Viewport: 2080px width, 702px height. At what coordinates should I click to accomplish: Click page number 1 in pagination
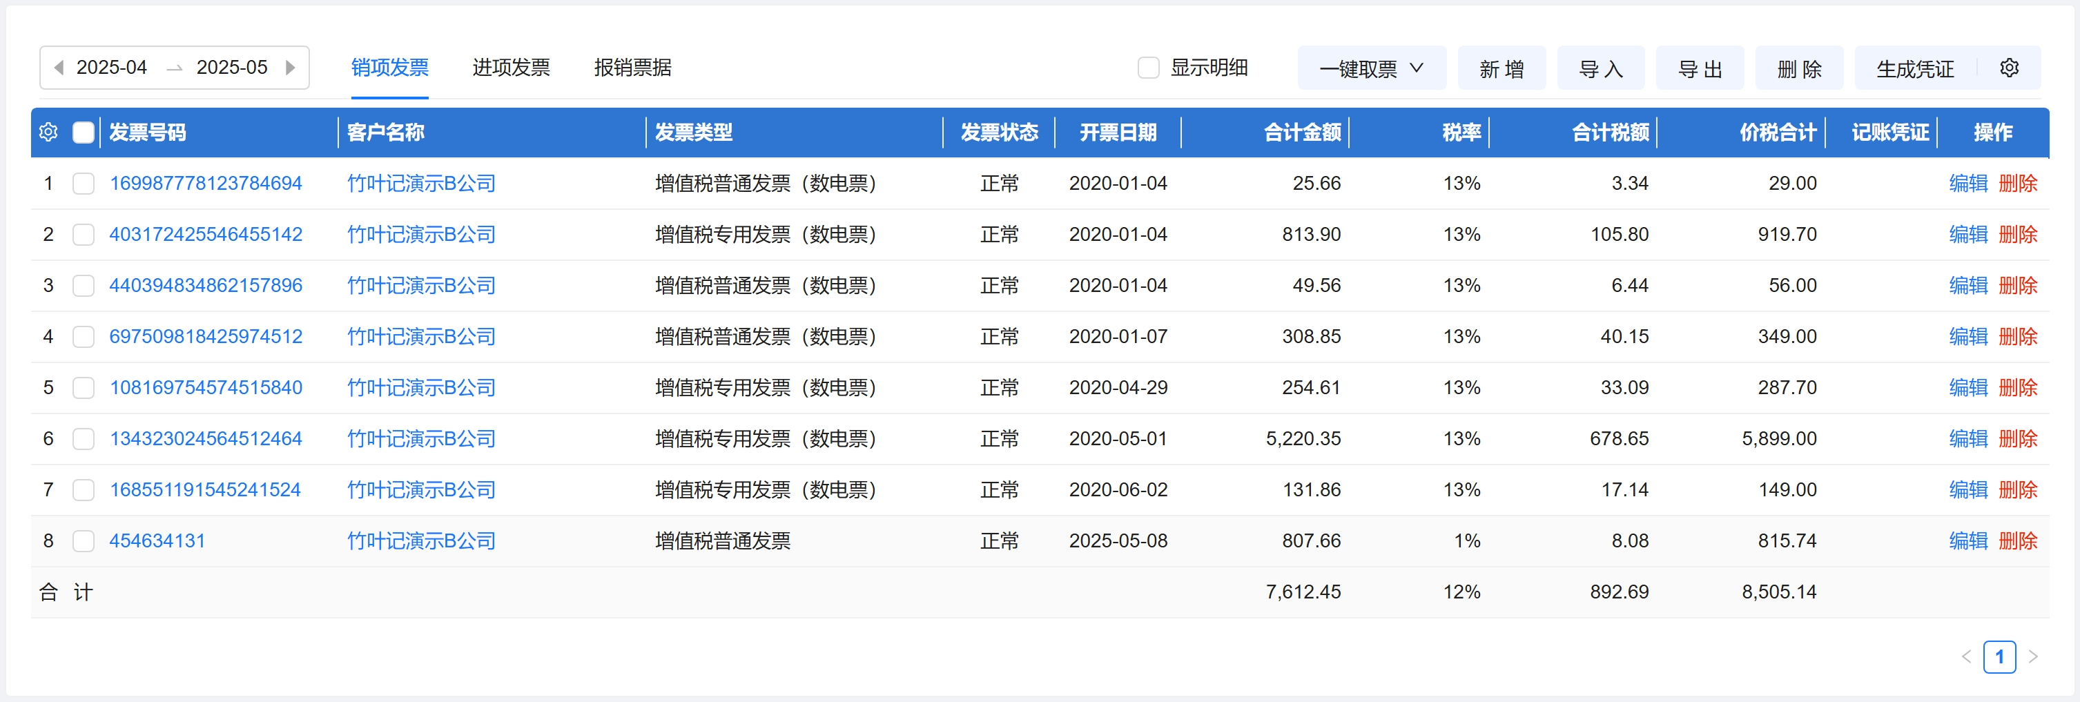pos(1999,656)
